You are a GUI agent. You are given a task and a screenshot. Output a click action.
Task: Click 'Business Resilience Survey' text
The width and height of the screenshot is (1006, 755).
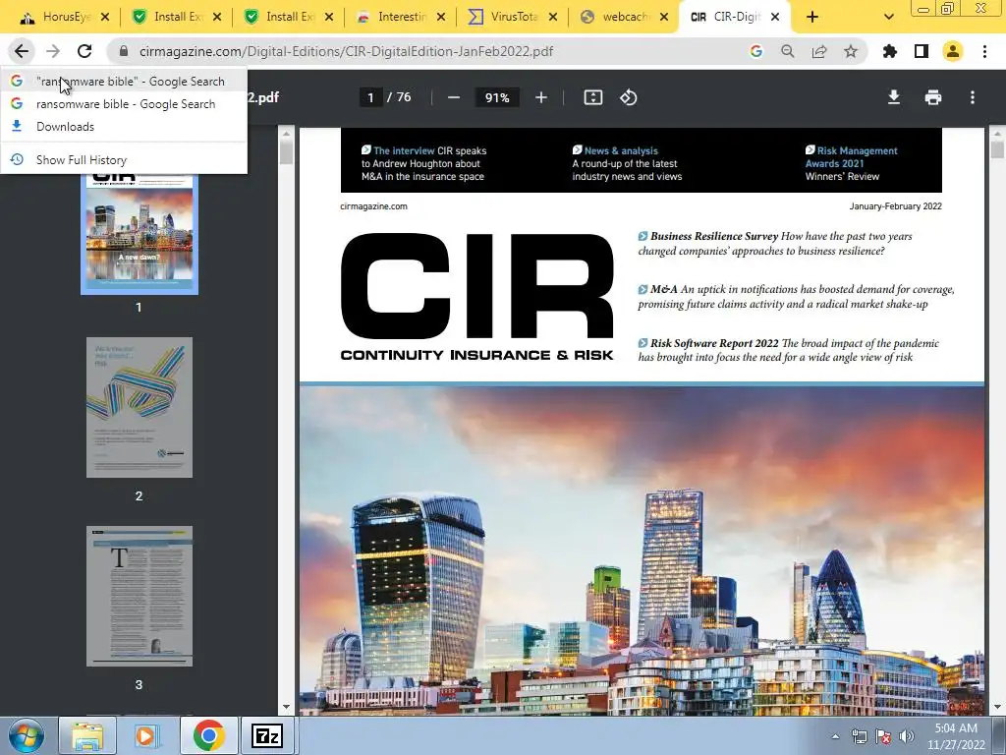coord(714,236)
